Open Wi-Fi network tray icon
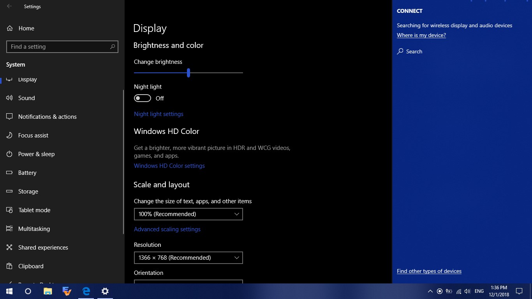 459,291
